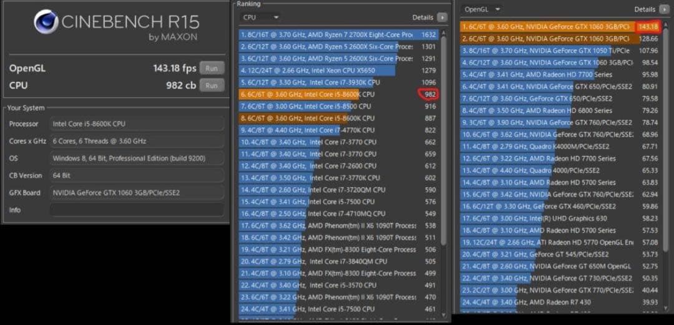The image size is (674, 325).
Task: Click the CB Version field 64 Bit
Action: 137,175
